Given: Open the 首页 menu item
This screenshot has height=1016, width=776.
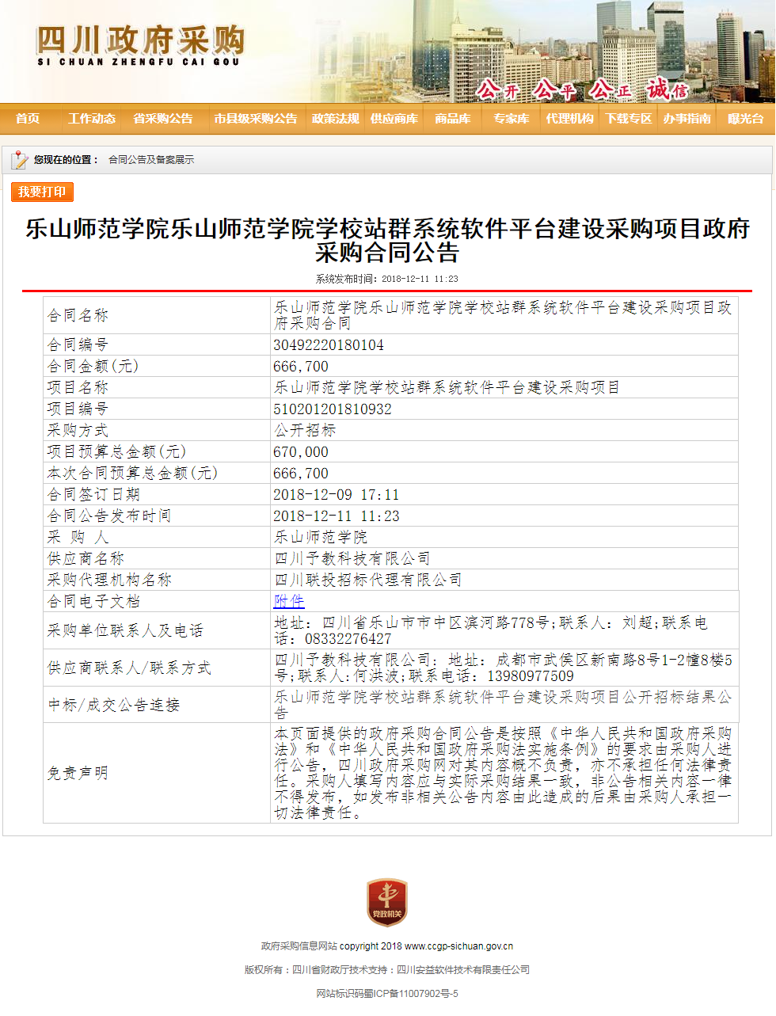Looking at the screenshot, I should pos(28,119).
